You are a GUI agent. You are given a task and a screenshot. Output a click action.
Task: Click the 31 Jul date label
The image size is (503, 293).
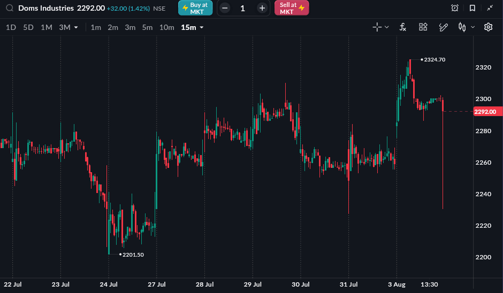[348, 284]
